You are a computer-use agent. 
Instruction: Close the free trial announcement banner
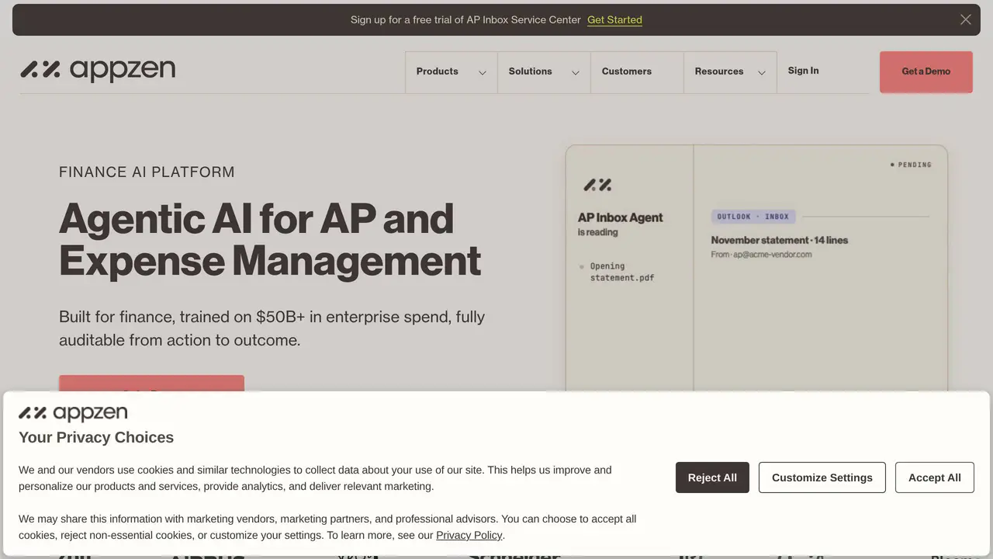click(965, 19)
